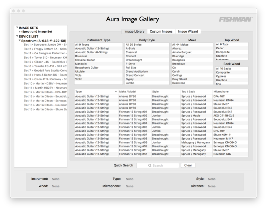
Task: Choose Davy Stuart in Make list
Action: (x=192, y=79)
